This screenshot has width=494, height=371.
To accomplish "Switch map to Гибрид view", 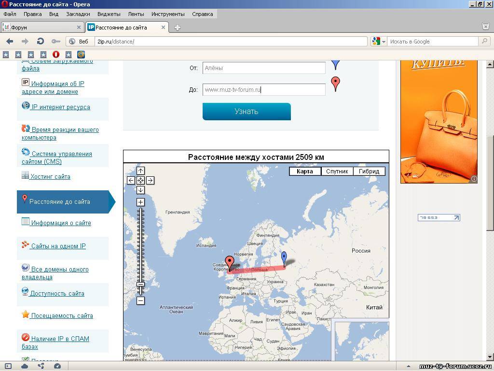I will (369, 171).
